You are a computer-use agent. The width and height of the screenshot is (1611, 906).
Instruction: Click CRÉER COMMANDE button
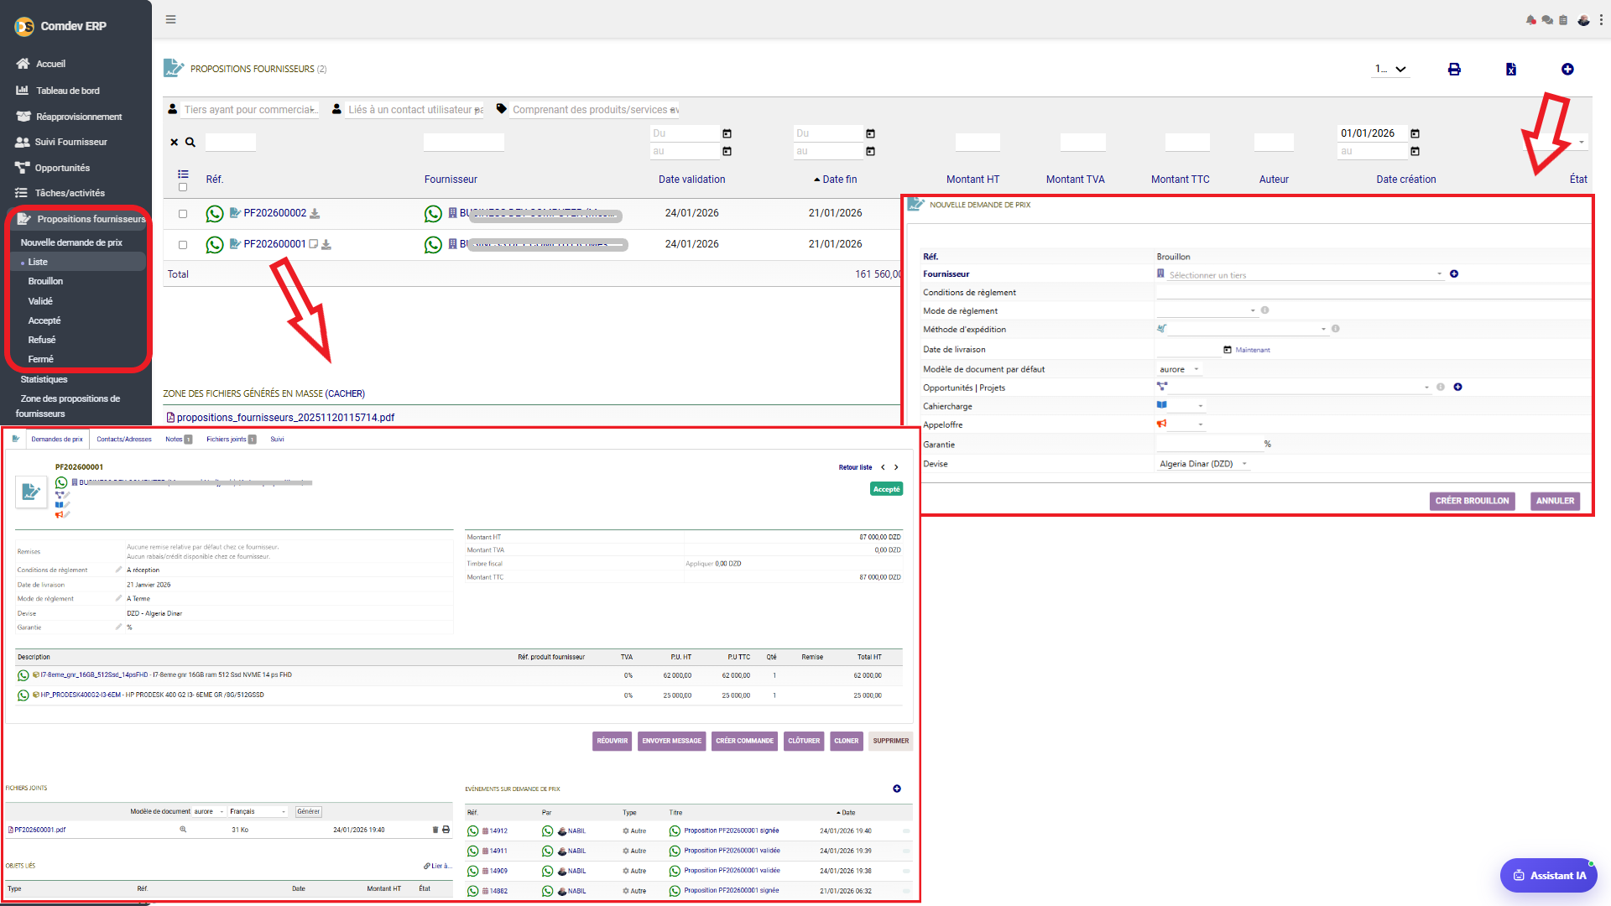point(744,741)
